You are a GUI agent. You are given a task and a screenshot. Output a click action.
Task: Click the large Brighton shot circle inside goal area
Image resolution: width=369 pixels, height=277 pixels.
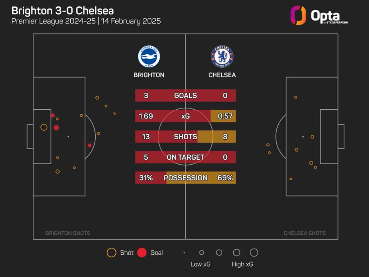point(44,127)
